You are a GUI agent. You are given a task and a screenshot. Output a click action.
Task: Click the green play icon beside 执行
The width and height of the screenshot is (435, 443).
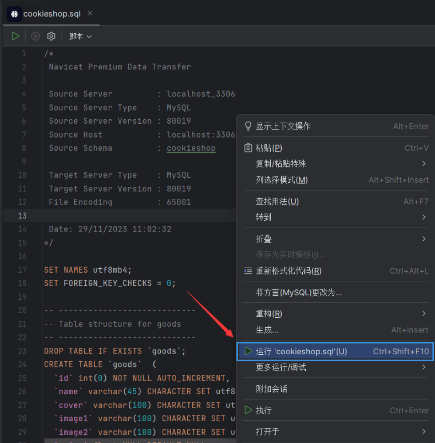tap(248, 410)
